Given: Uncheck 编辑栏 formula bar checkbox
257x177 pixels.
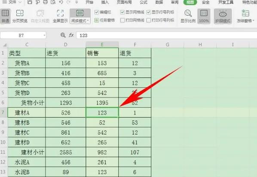Looking at the screenshot, I should [x=97, y=12].
